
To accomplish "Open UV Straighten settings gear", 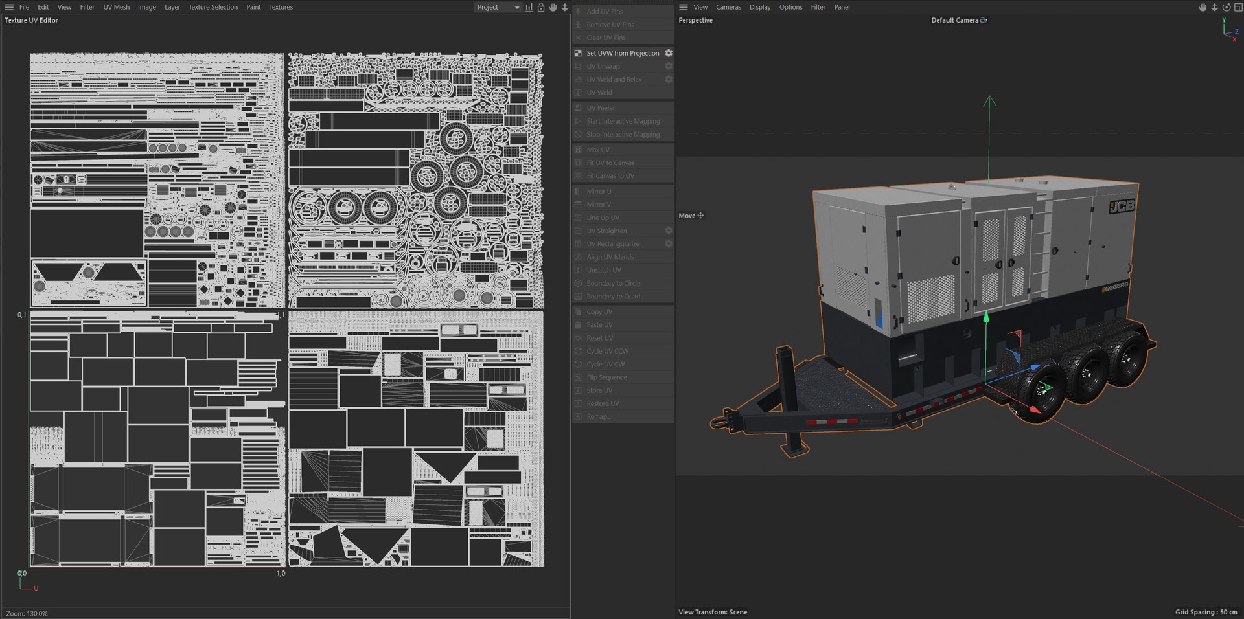I will coord(669,231).
